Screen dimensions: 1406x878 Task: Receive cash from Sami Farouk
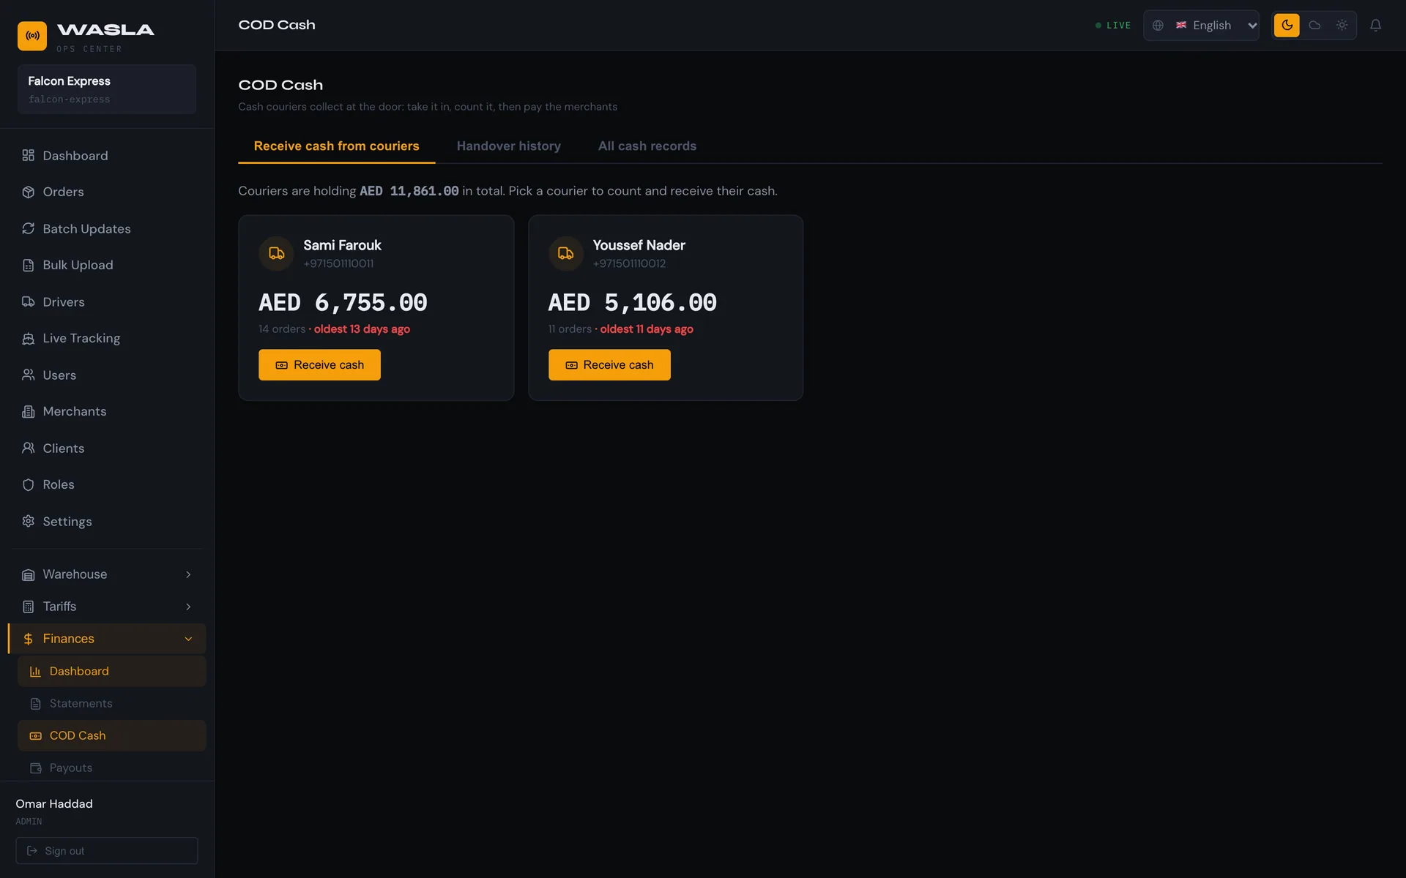319,364
